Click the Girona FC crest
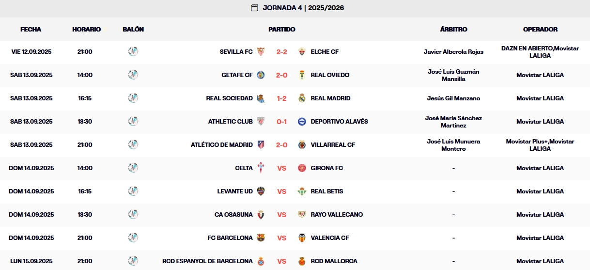The width and height of the screenshot is (590, 270). click(302, 168)
